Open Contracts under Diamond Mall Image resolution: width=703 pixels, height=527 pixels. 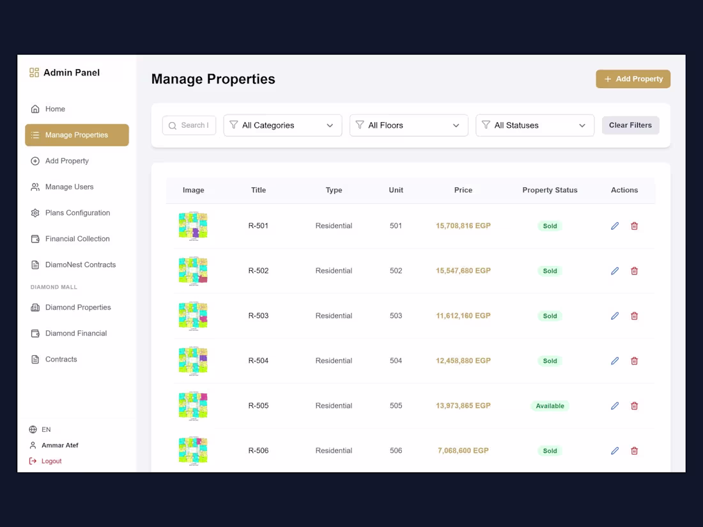(77, 360)
